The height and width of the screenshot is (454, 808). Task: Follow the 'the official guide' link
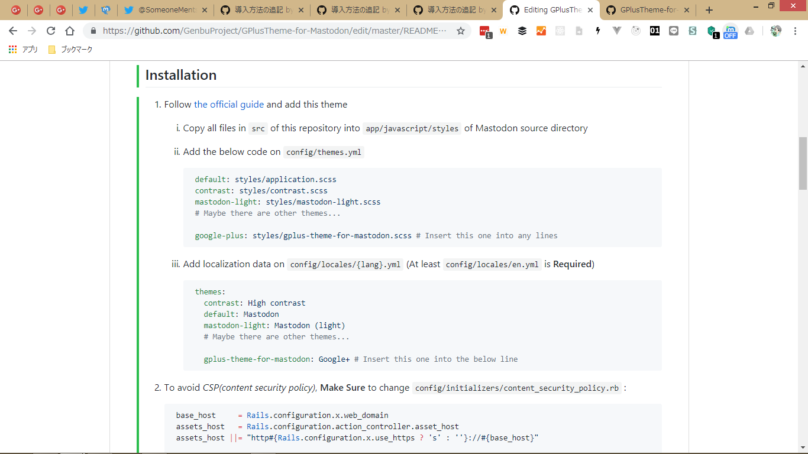coord(229,105)
